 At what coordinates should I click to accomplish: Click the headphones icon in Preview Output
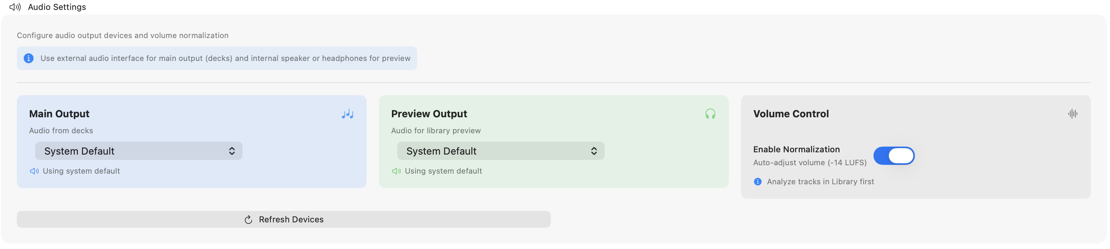pos(710,114)
